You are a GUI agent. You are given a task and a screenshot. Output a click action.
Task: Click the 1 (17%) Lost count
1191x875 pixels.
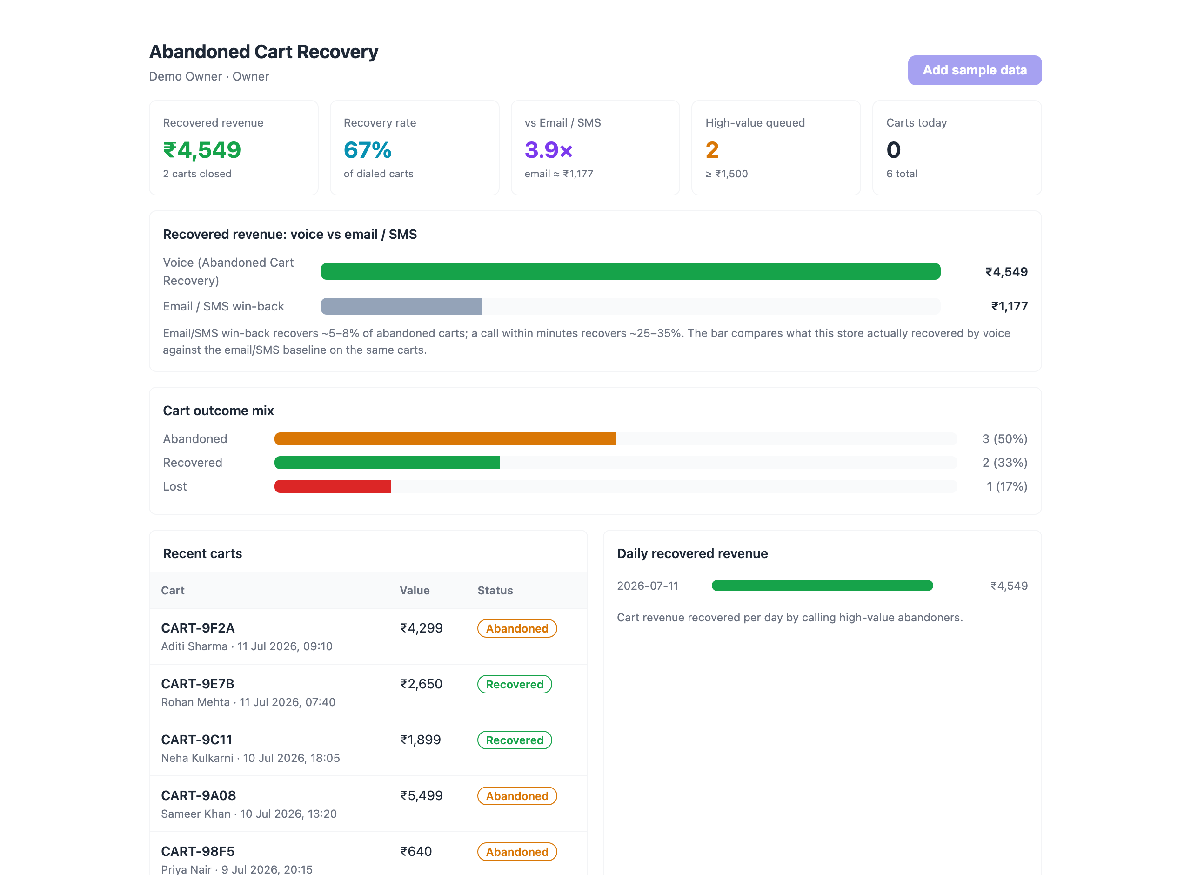[1007, 486]
